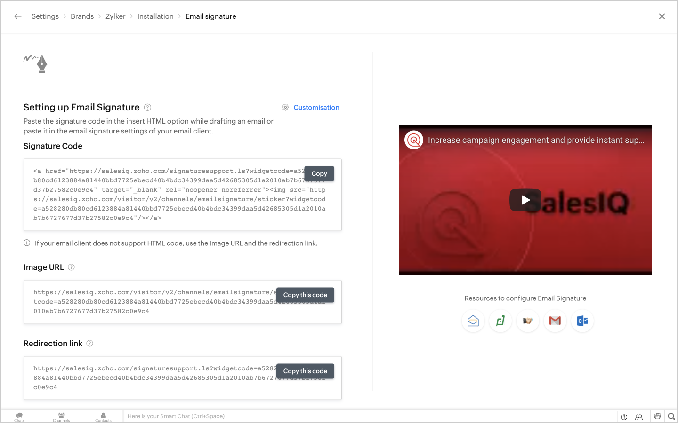Go to the Installation breadcrumb
678x423 pixels.
click(155, 16)
